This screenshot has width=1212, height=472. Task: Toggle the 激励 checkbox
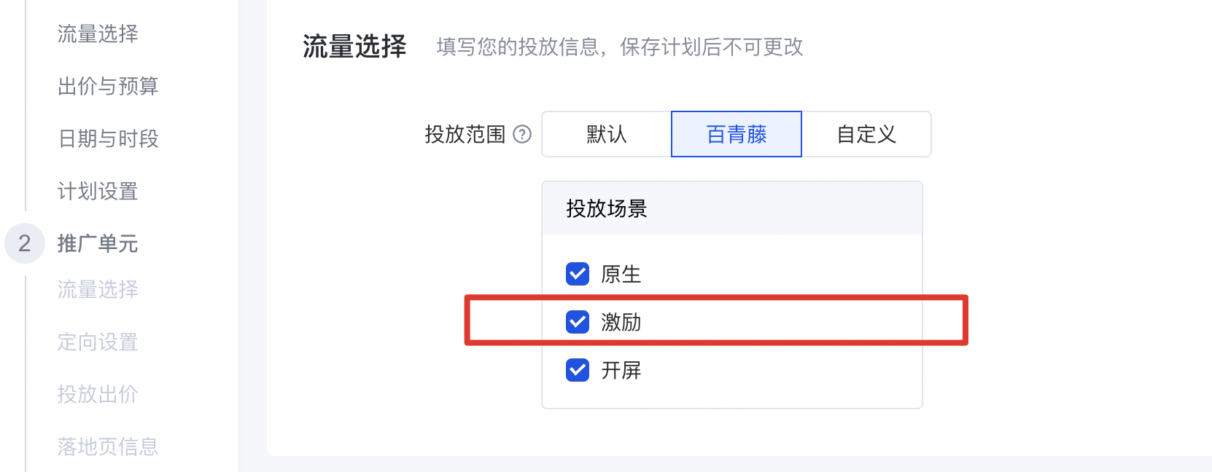[x=578, y=322]
